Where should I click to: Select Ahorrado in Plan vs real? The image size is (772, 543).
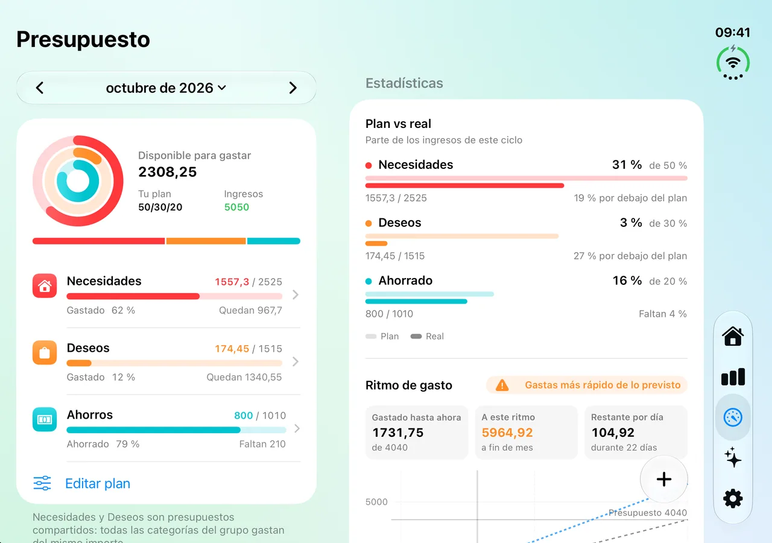pos(527,297)
